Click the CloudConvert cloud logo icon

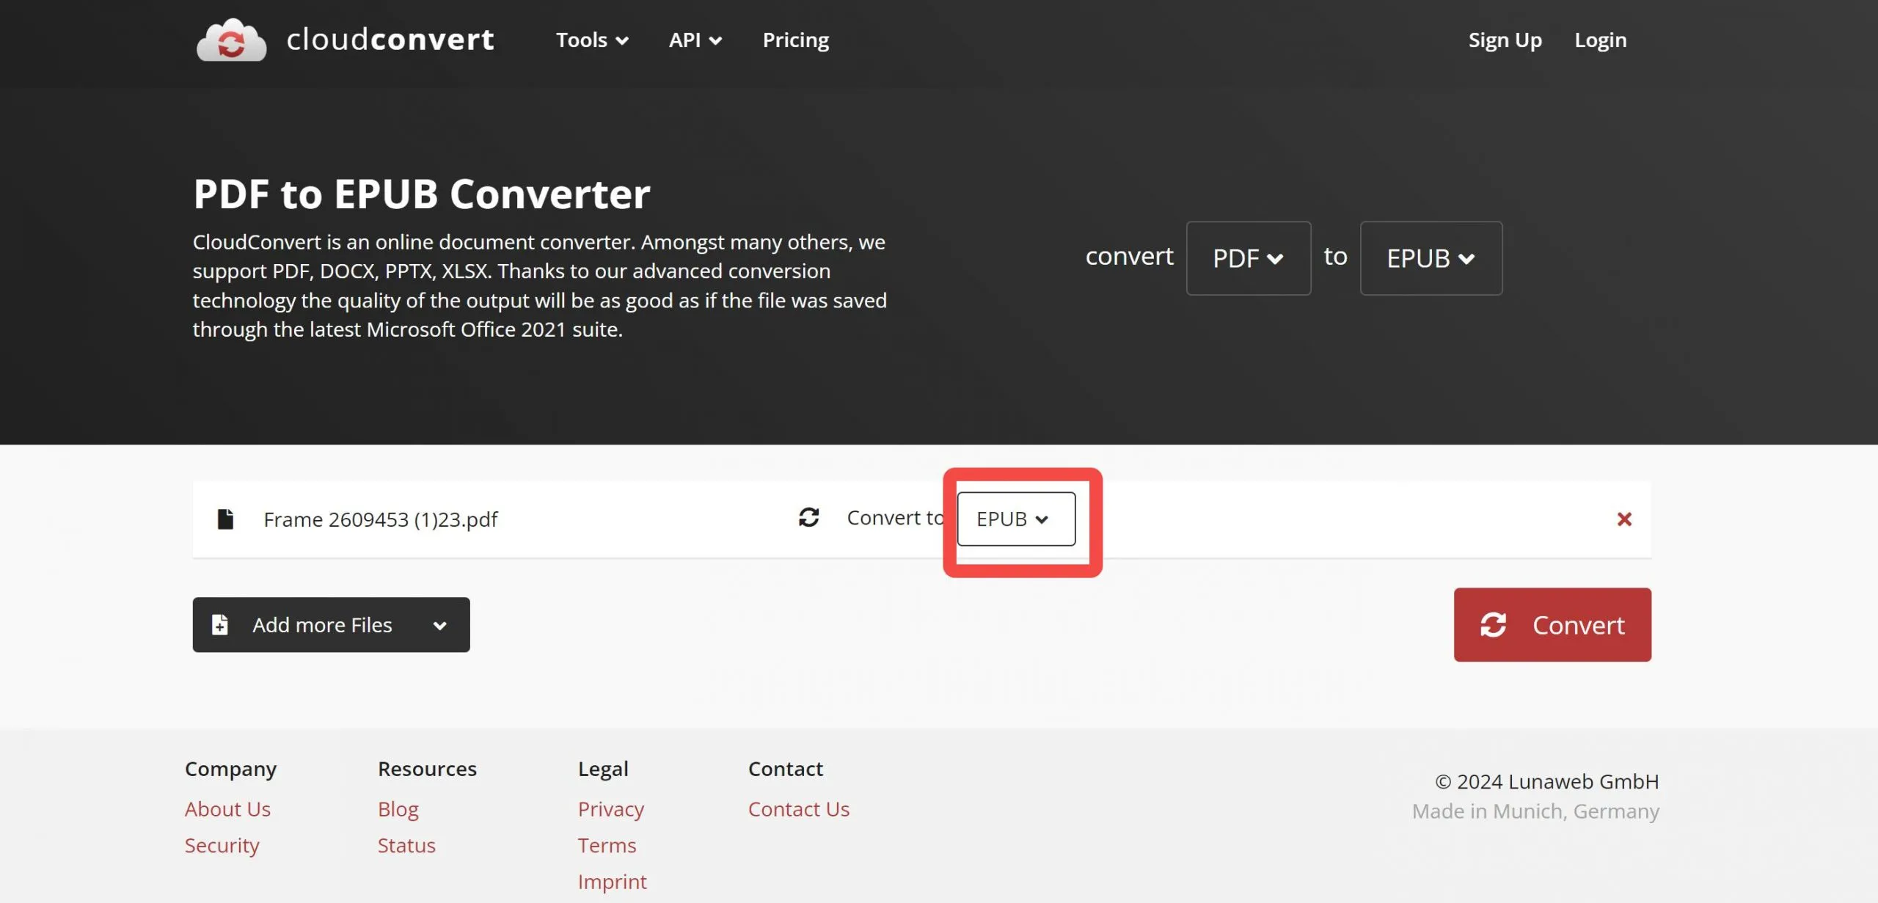[230, 40]
